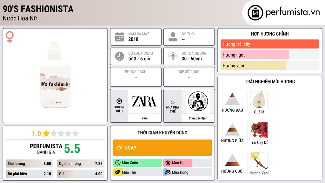Image resolution: width=325 pixels, height=183 pixels.
Task: Click the sun icon for Mùa Hạ
Action: (168, 163)
